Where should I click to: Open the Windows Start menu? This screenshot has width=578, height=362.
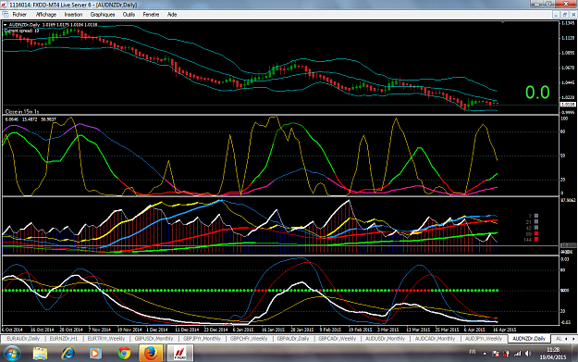coord(11,353)
